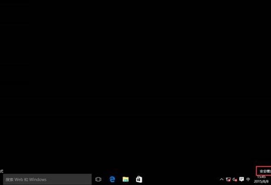This screenshot has width=271, height=185.
Task: Open the network status tray icon
Action: 228,179
